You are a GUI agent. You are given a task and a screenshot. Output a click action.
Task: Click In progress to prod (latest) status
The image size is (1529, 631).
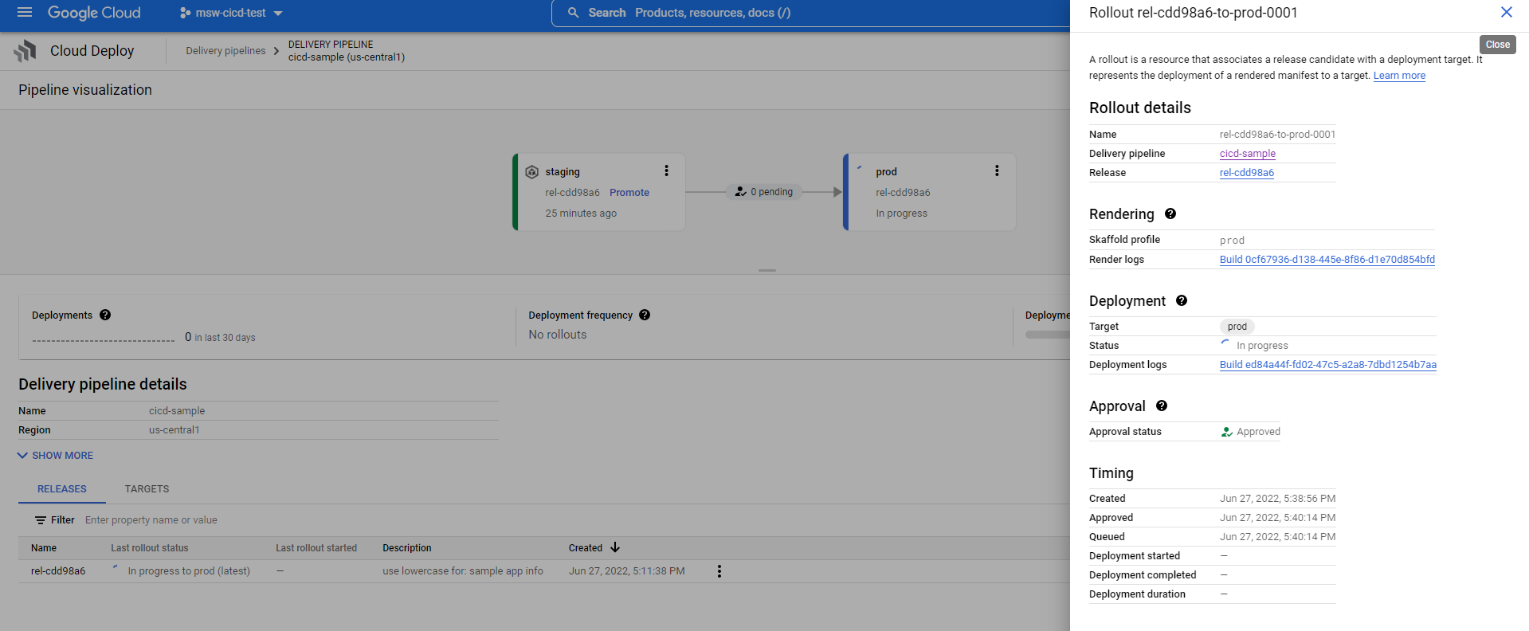(x=189, y=571)
